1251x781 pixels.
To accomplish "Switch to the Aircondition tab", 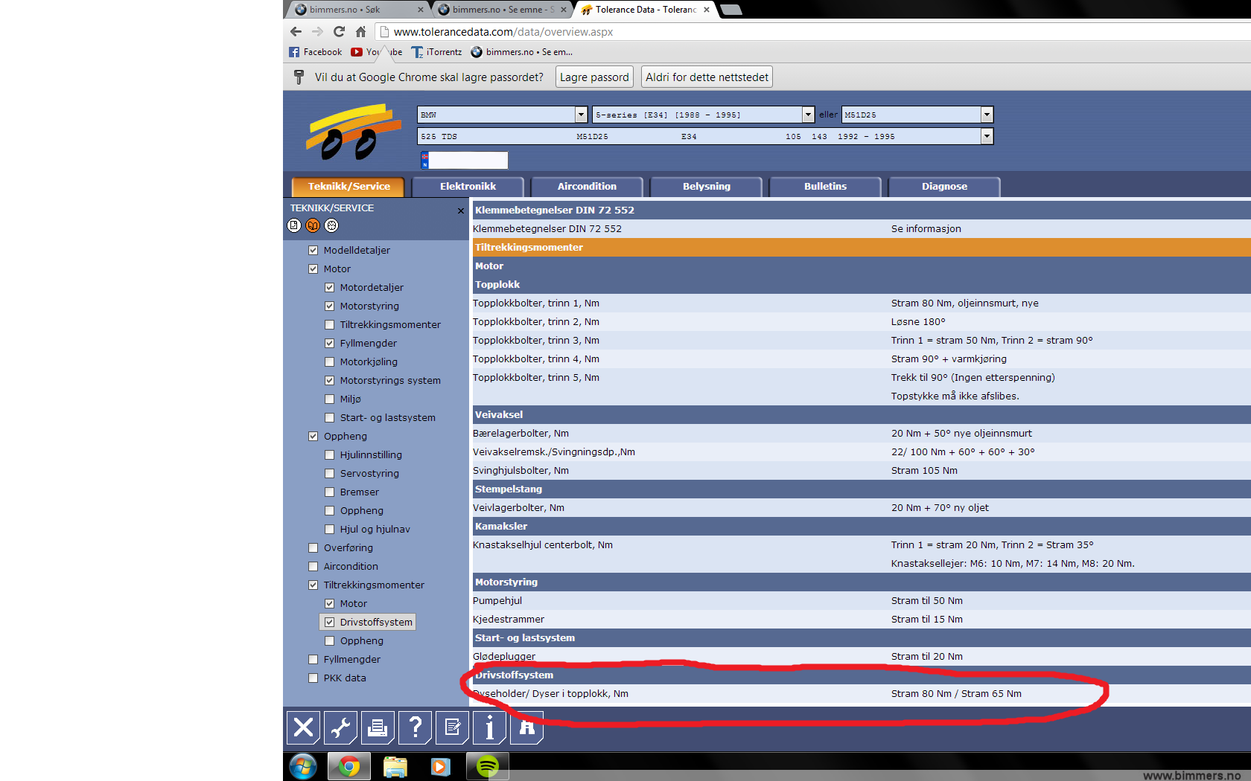I will click(587, 187).
